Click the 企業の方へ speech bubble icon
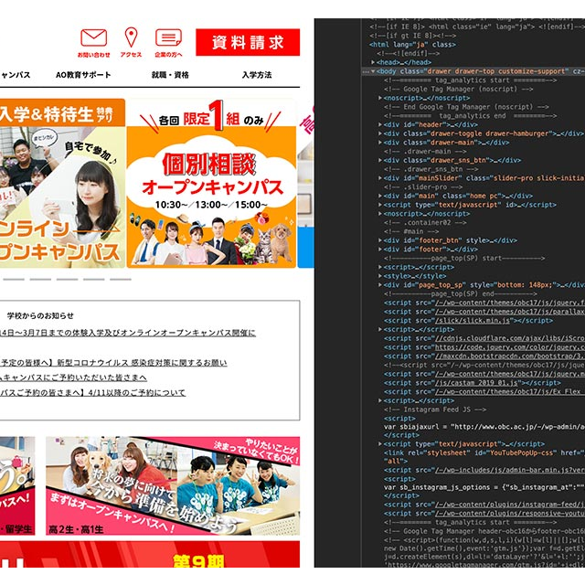585x585 pixels. [x=168, y=38]
